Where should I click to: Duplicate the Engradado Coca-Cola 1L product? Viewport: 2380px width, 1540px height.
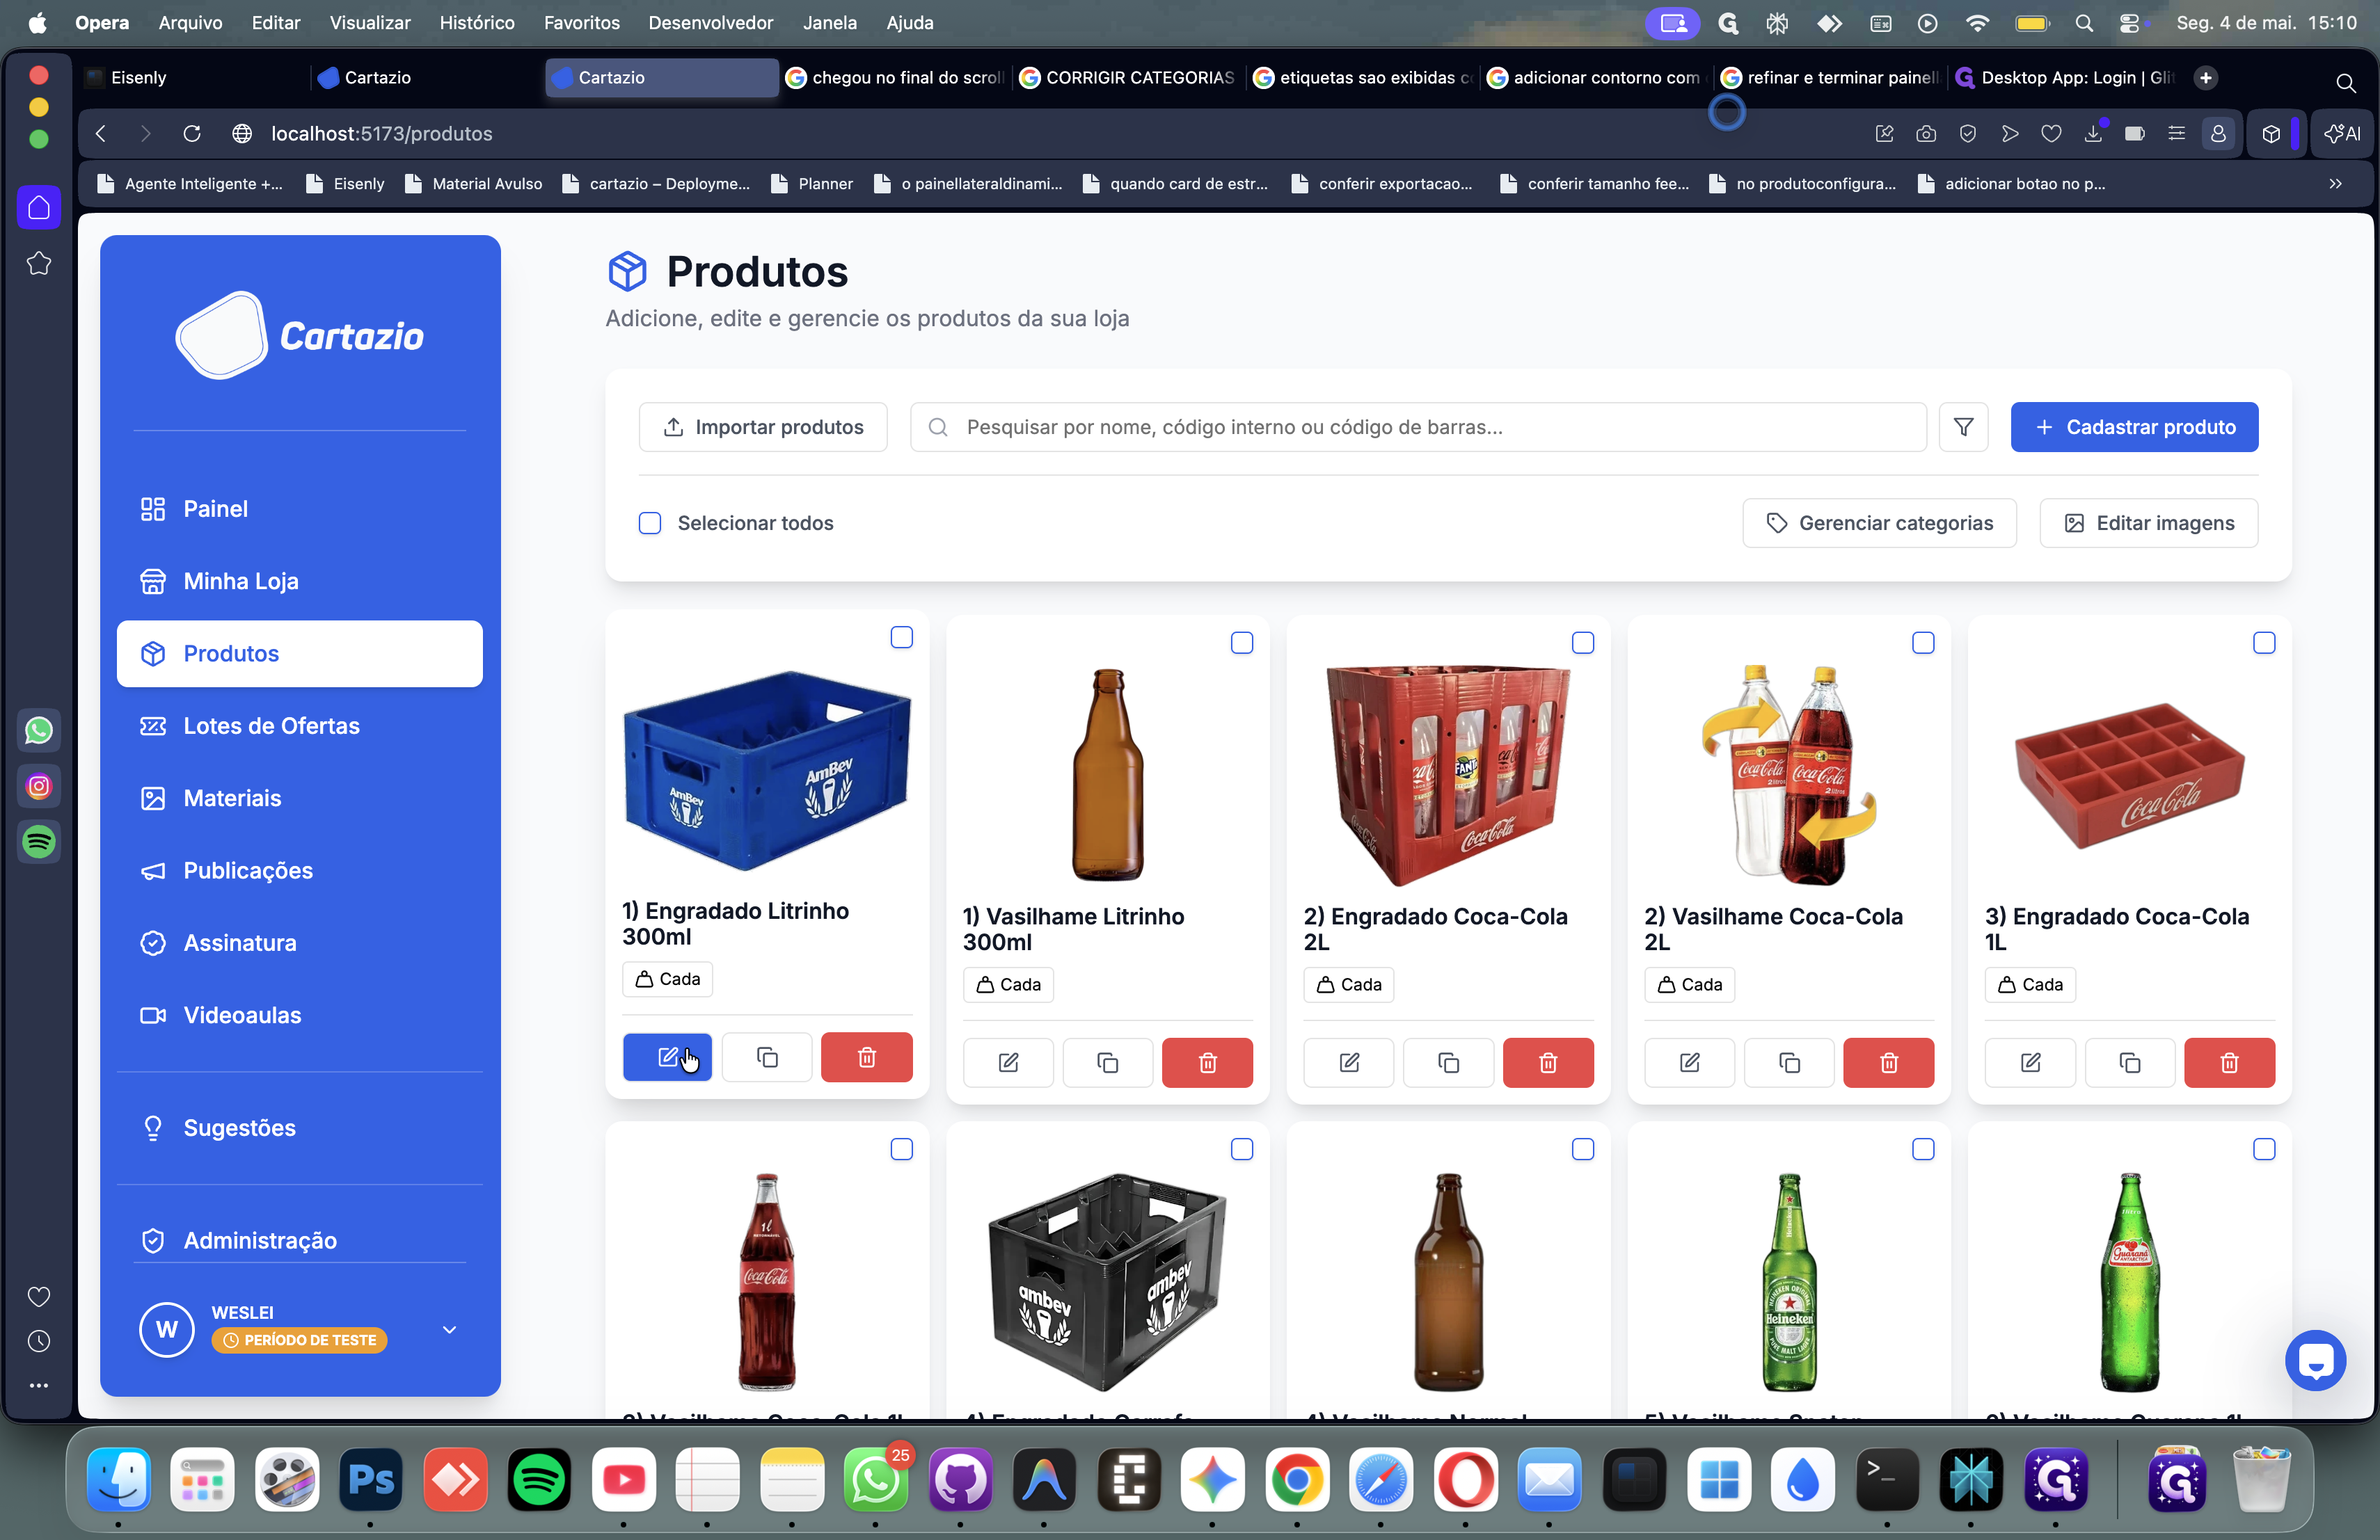pyautogui.click(x=2130, y=1062)
